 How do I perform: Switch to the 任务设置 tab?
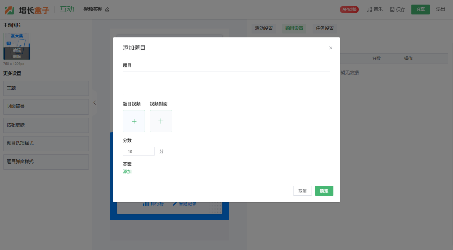[325, 29]
